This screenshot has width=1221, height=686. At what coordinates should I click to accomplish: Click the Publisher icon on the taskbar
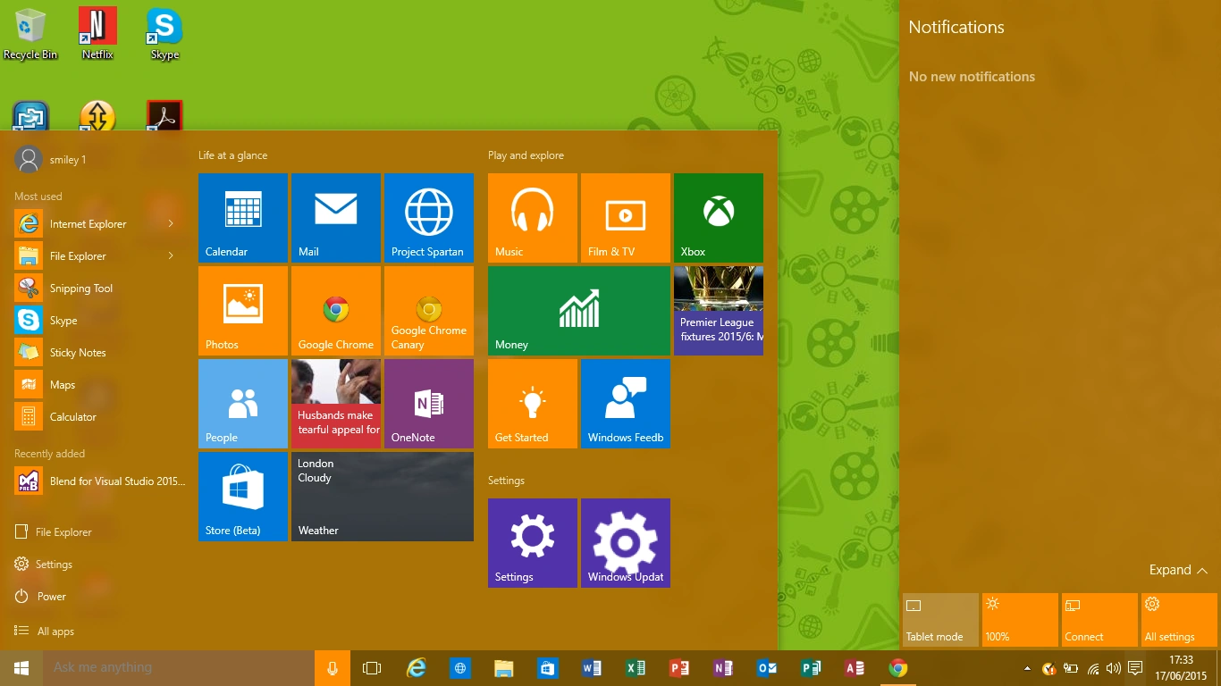(811, 668)
